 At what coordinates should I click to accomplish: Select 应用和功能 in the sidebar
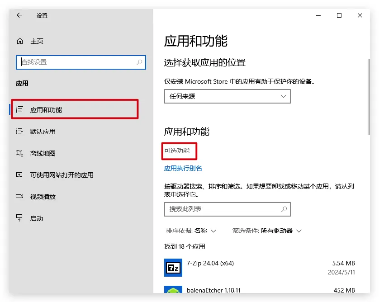46,110
